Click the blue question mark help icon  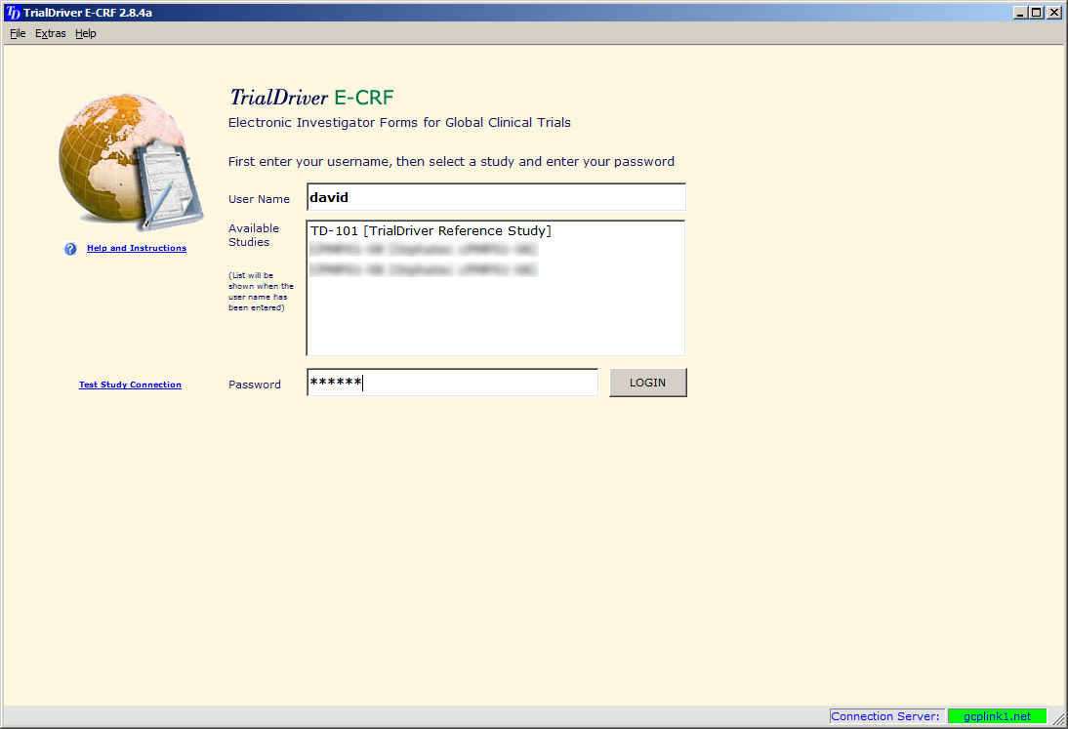(x=70, y=249)
